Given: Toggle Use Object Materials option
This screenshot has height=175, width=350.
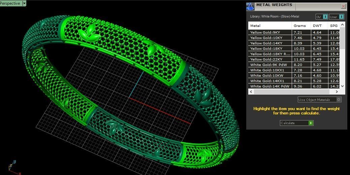Looking at the screenshot, I should pos(319,100).
